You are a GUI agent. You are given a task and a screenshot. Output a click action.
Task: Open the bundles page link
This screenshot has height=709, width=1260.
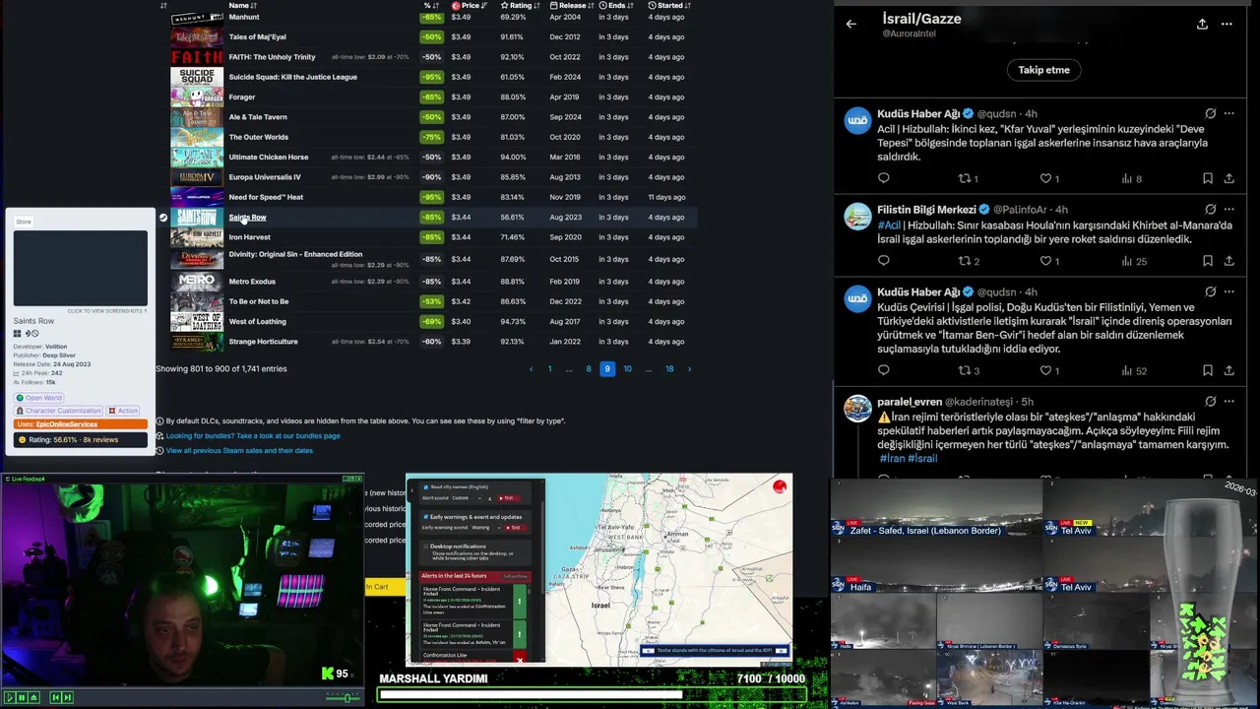(253, 435)
